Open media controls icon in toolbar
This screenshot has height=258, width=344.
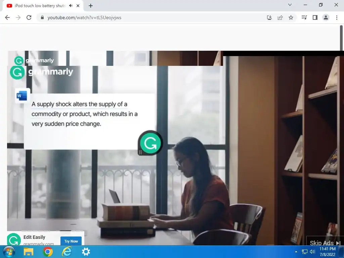(x=304, y=17)
